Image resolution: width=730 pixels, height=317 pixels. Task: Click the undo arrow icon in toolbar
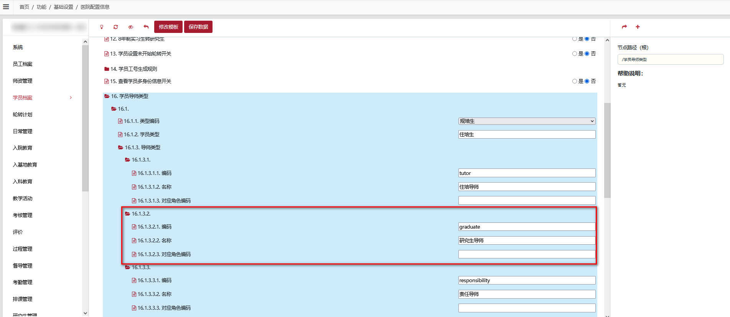[146, 27]
